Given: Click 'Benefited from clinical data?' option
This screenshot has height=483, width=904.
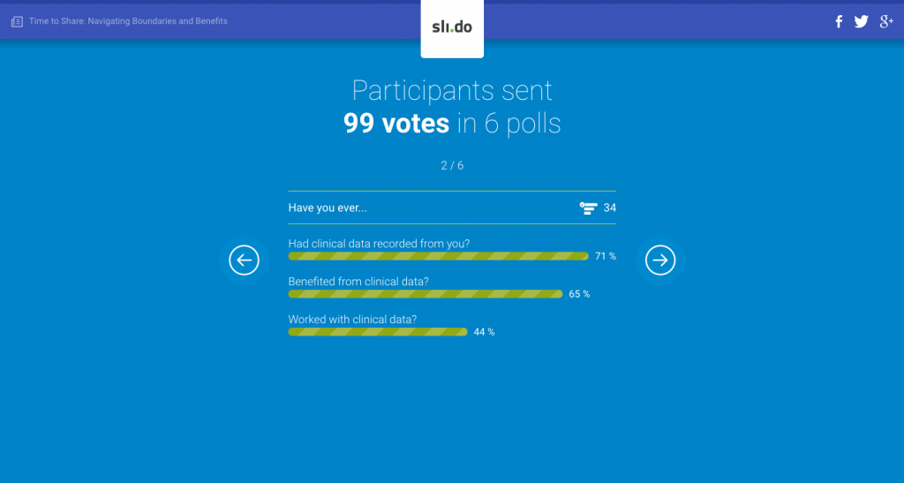Looking at the screenshot, I should (x=358, y=282).
